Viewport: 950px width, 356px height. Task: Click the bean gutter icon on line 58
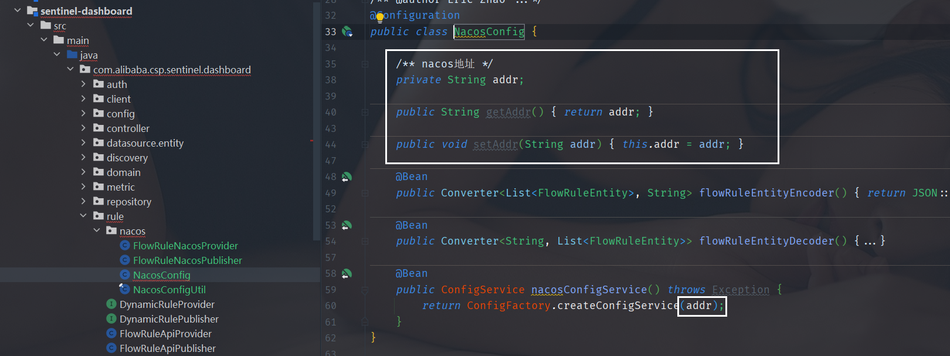347,274
